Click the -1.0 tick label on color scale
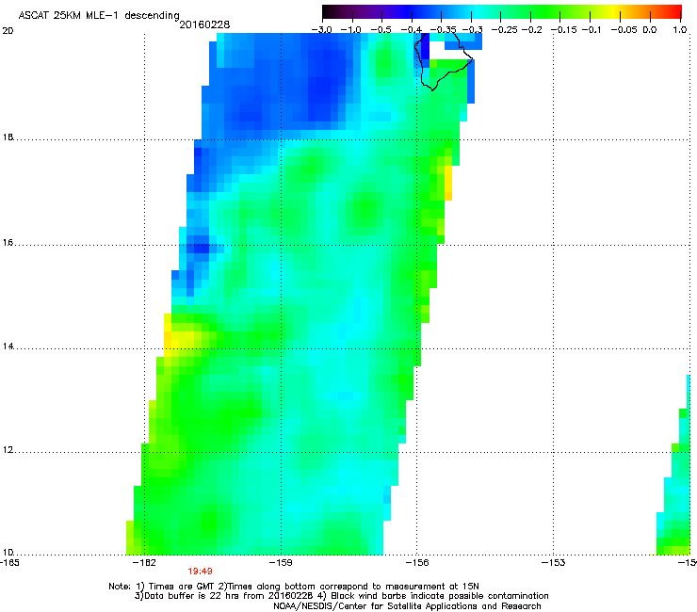The width and height of the screenshot is (697, 612). click(350, 30)
